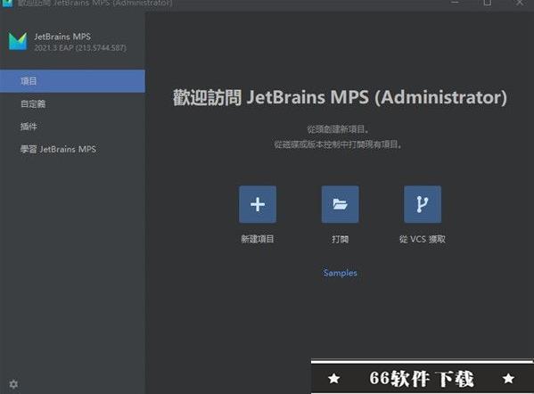Click the 新建項目 label text
This screenshot has height=394, width=534.
(258, 239)
